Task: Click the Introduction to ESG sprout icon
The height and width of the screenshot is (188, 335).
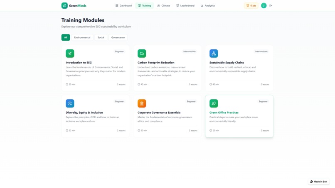Action: coord(70,54)
